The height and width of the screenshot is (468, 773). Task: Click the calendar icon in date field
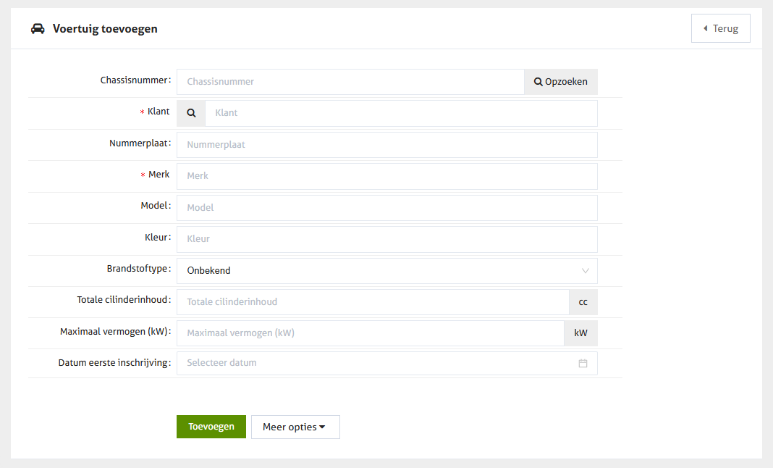click(583, 363)
